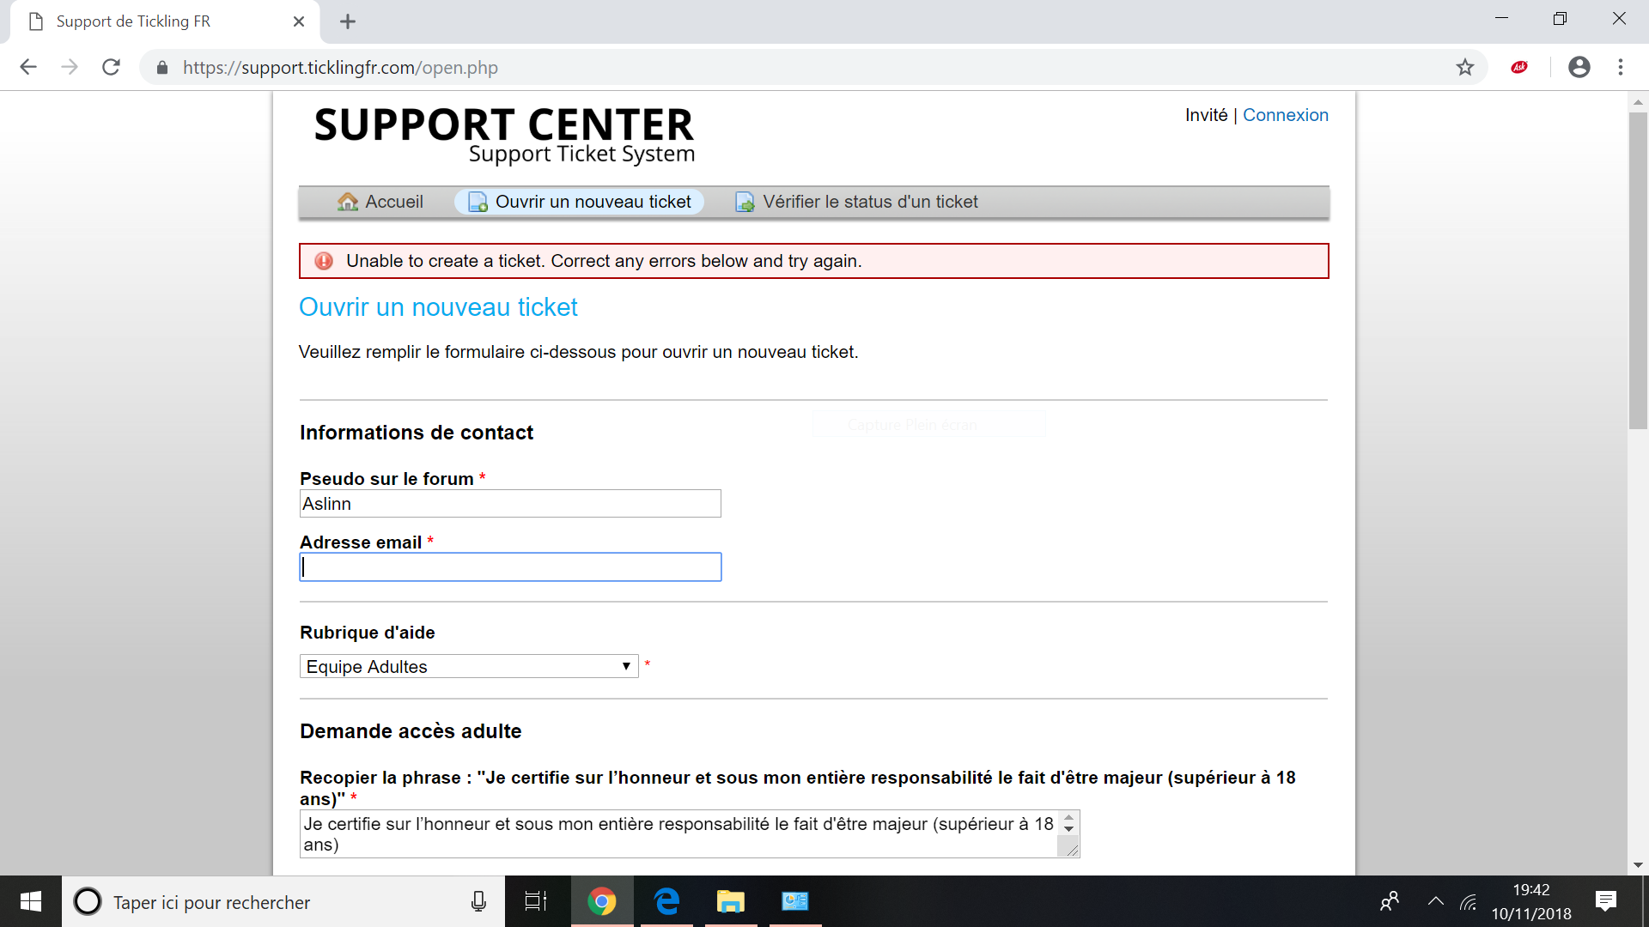Screen dimensions: 1649x927
Task: Click the Pseudo sur le forum field
Action: point(510,504)
